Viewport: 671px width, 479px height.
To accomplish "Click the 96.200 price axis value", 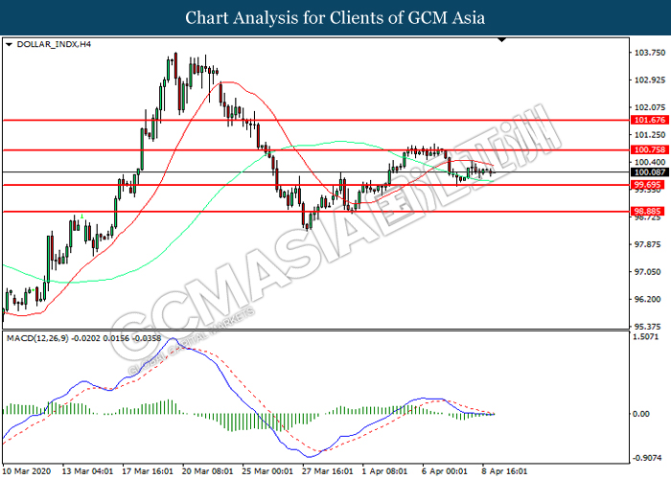I will (x=650, y=299).
